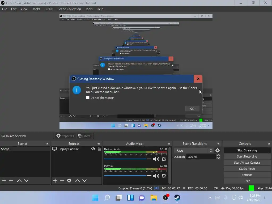Open source properties gear in Sources panel

69,181
